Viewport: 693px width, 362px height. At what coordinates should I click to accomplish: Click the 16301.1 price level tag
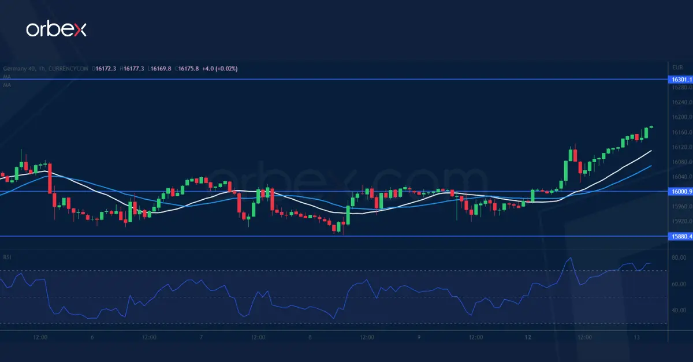[x=680, y=80]
